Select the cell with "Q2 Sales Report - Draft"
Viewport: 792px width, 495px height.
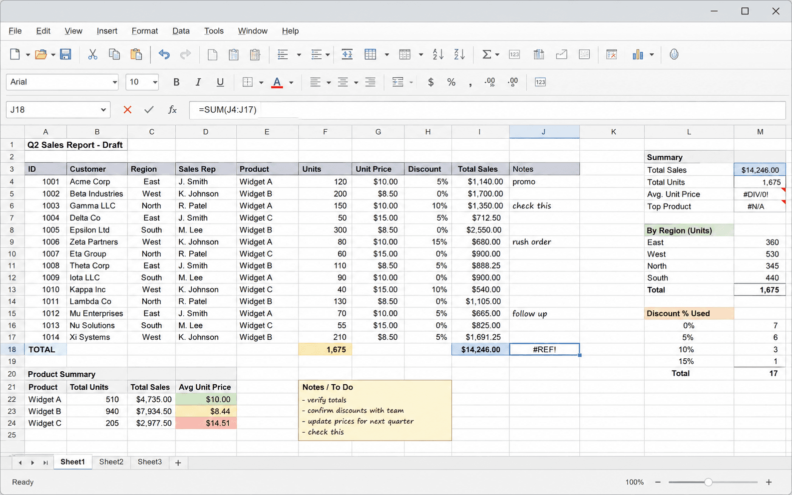pyautogui.click(x=76, y=145)
